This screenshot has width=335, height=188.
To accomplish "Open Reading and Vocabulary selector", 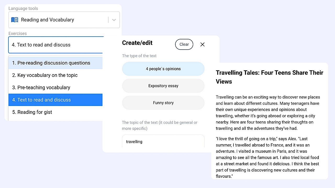I will (64, 20).
